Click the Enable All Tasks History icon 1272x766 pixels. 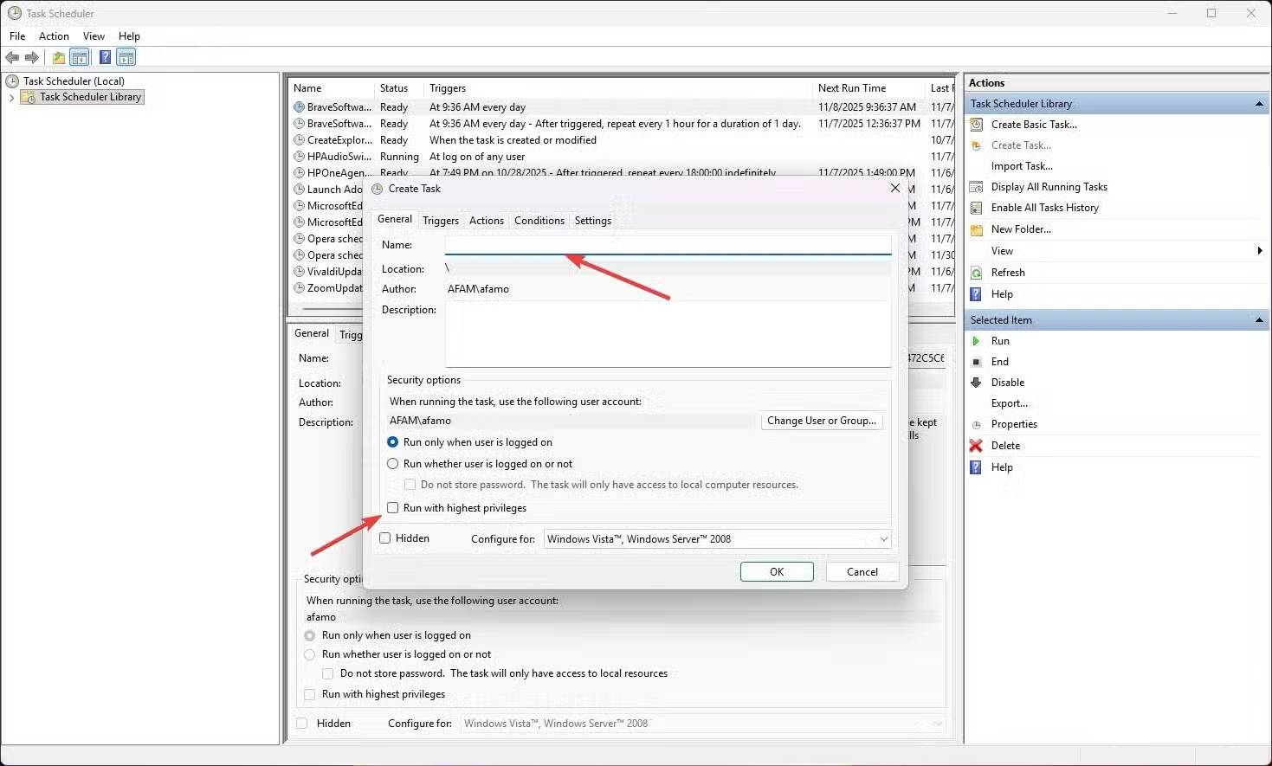coord(976,208)
